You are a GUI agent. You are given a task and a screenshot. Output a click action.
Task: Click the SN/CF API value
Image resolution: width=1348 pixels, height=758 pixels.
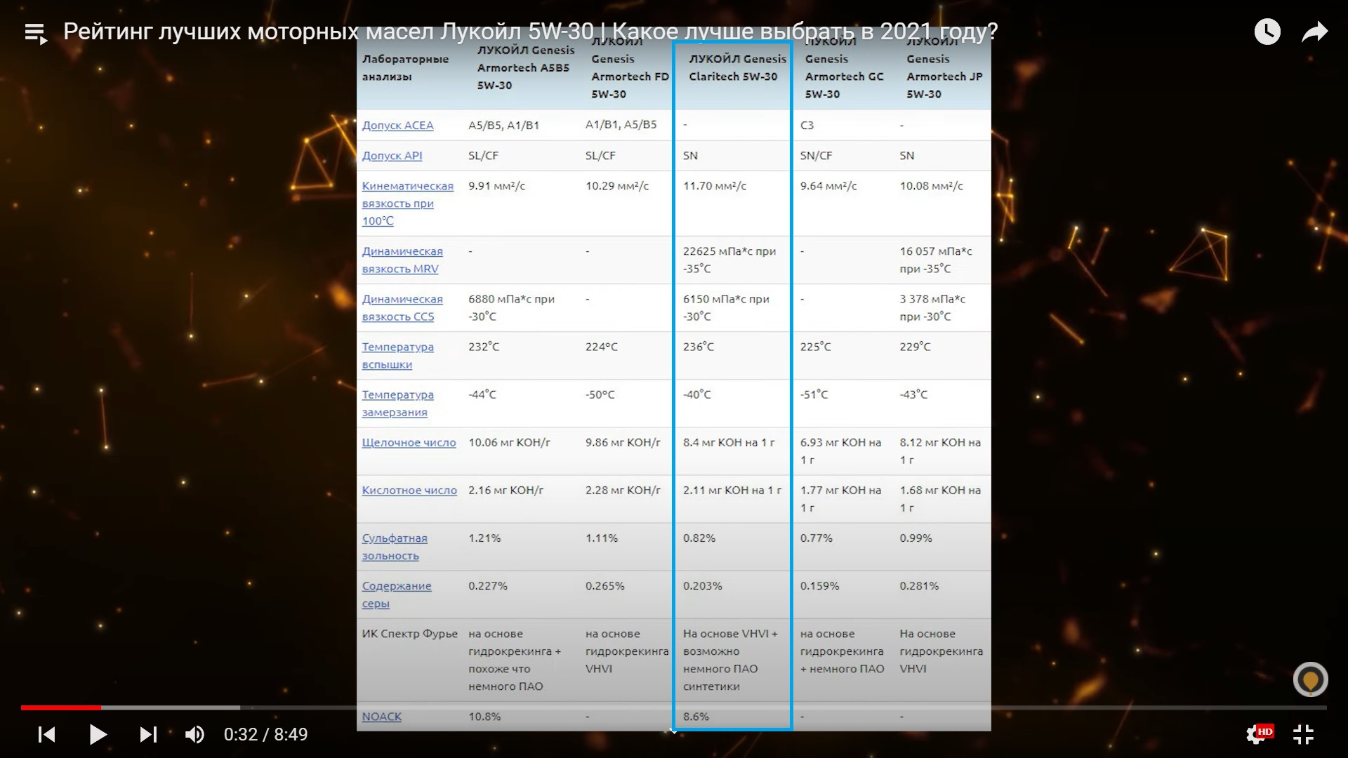pos(816,156)
